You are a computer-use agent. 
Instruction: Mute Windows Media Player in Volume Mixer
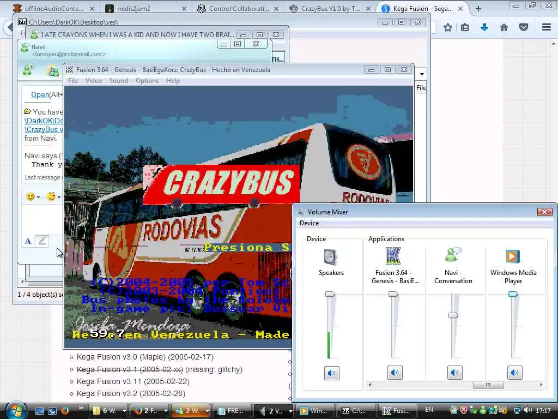514,373
